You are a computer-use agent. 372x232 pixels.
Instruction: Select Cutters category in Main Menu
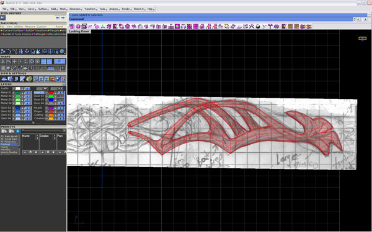tap(50, 34)
